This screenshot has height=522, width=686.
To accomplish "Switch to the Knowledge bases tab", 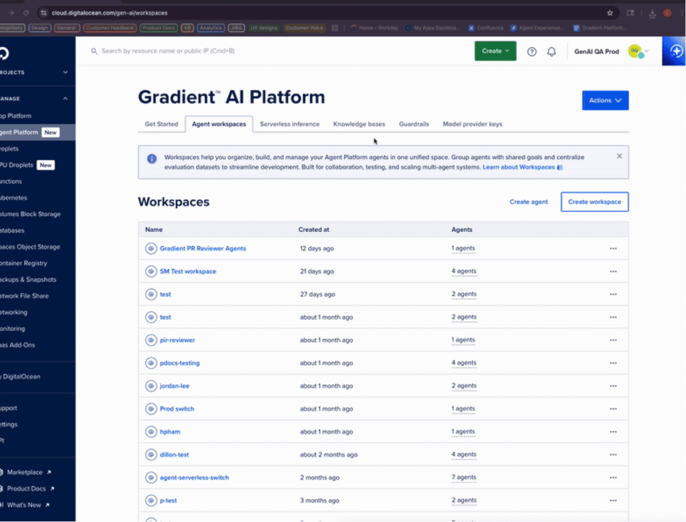I will click(x=359, y=124).
